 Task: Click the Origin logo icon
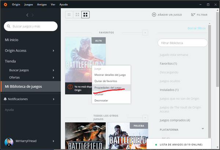(x=5, y=5)
